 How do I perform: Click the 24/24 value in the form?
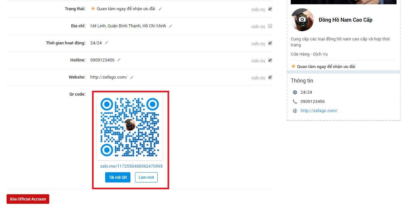click(96, 43)
